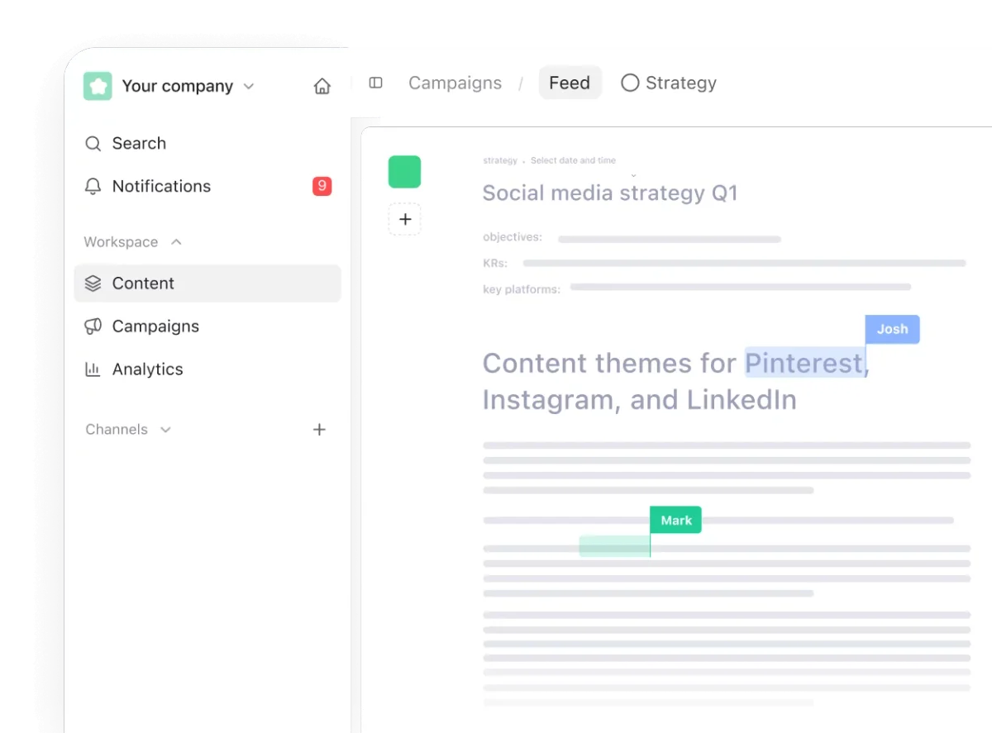Open Search from the sidebar
992x733 pixels.
click(x=138, y=143)
